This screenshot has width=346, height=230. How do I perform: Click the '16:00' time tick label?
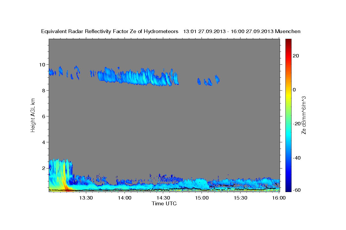[279, 198]
